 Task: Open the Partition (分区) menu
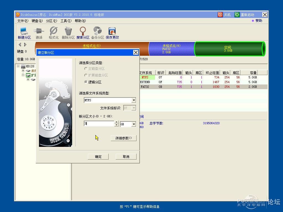(51, 21)
